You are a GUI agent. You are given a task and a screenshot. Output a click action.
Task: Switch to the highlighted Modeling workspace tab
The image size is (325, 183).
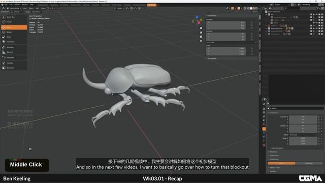[152, 5]
